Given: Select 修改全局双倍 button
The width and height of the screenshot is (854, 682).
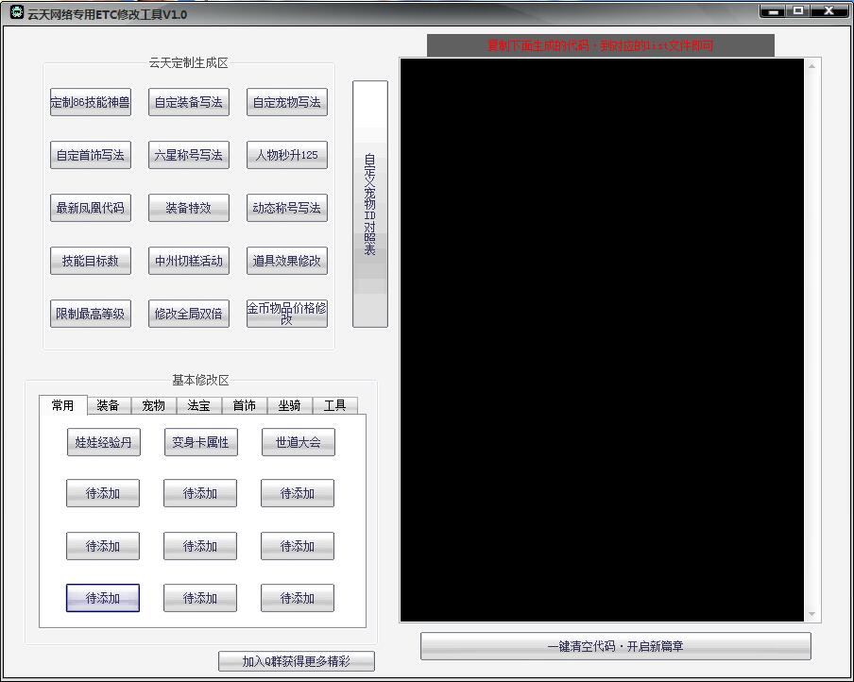Looking at the screenshot, I should pos(188,314).
